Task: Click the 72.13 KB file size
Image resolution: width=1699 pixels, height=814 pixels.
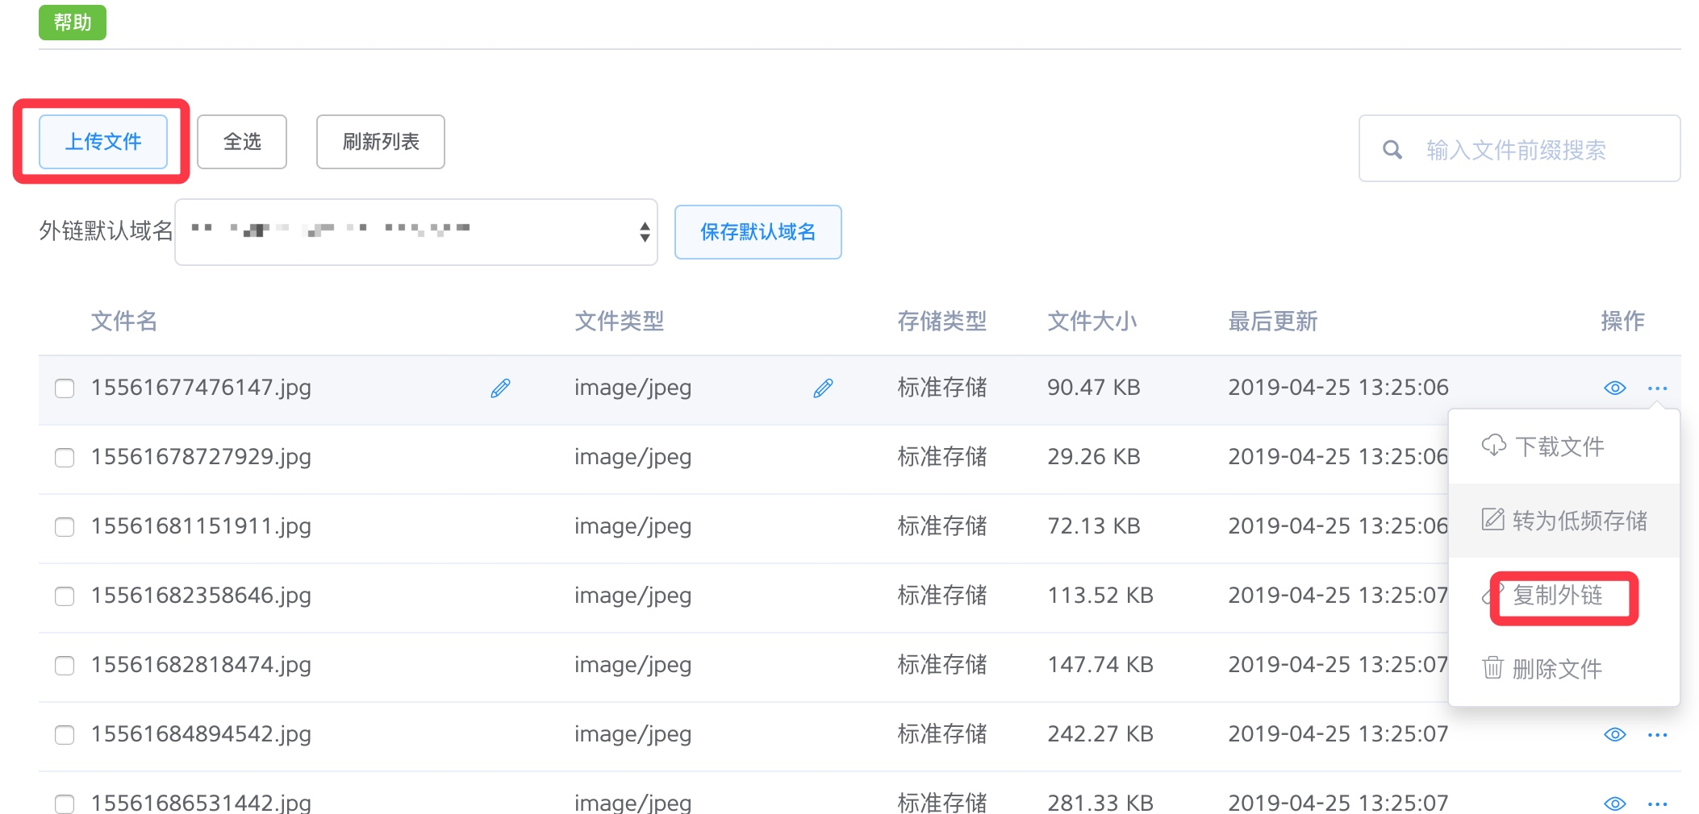Action: (x=1094, y=527)
